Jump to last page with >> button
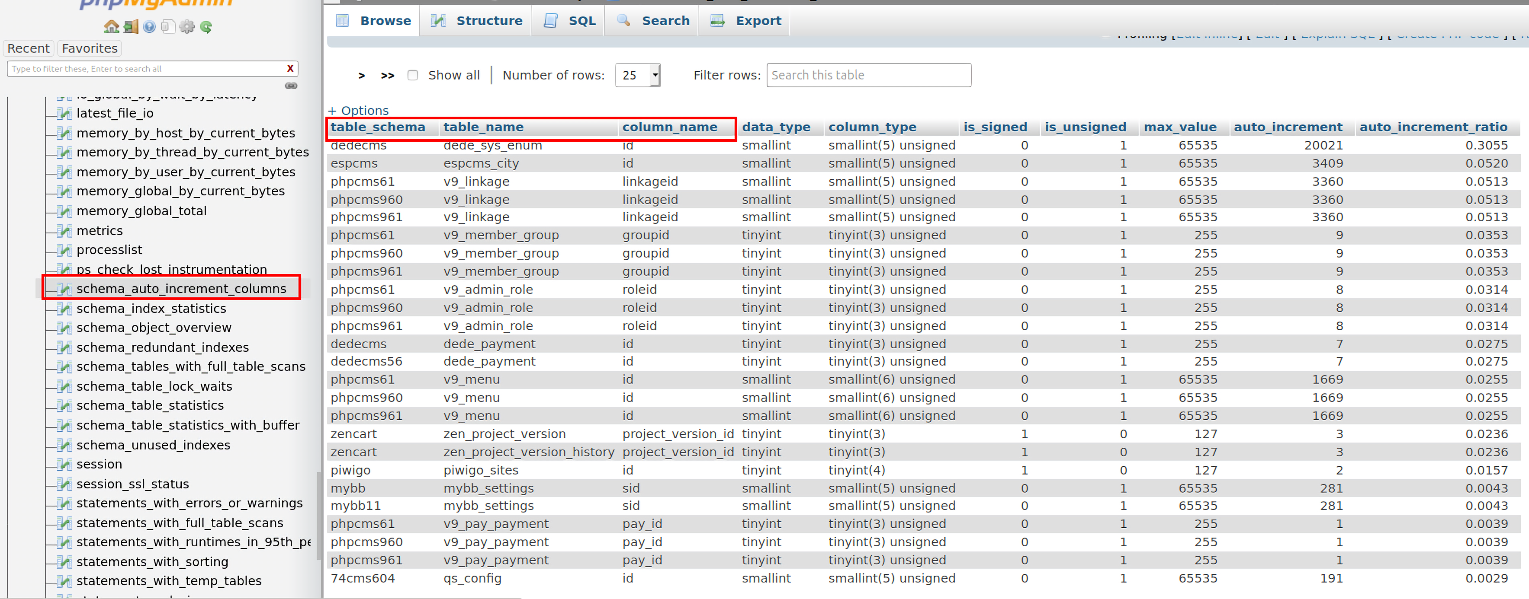The height and width of the screenshot is (599, 1529). (388, 75)
